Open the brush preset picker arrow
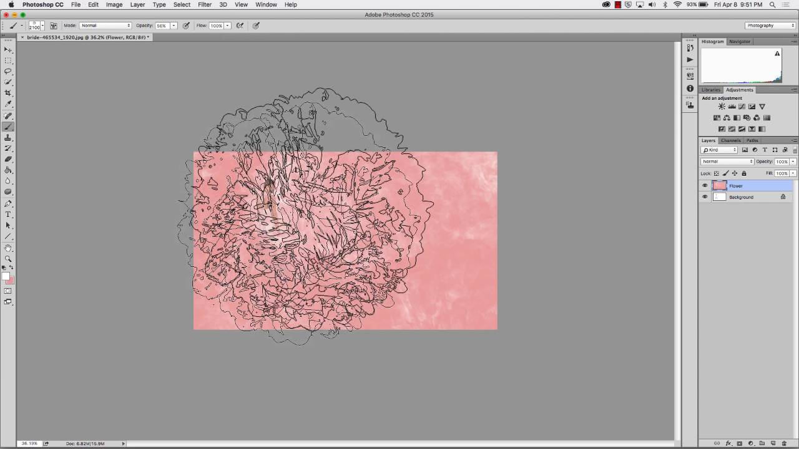Image resolution: width=799 pixels, height=449 pixels. click(43, 26)
